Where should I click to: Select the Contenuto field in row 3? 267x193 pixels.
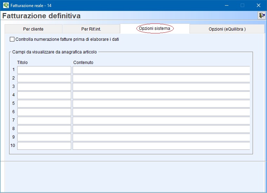pos(161,87)
